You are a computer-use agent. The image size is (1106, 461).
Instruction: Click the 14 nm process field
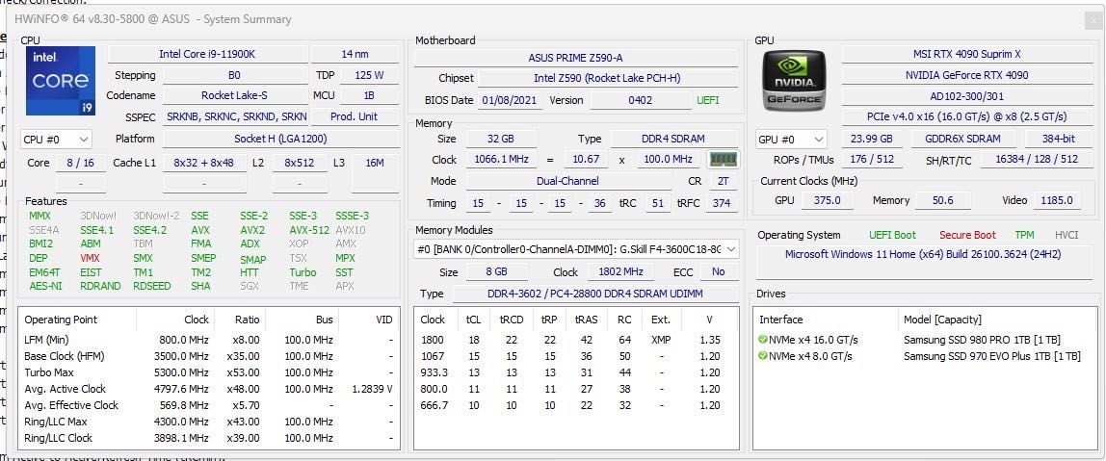[355, 54]
